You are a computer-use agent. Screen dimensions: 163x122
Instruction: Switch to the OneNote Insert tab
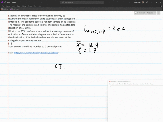point(13,6)
